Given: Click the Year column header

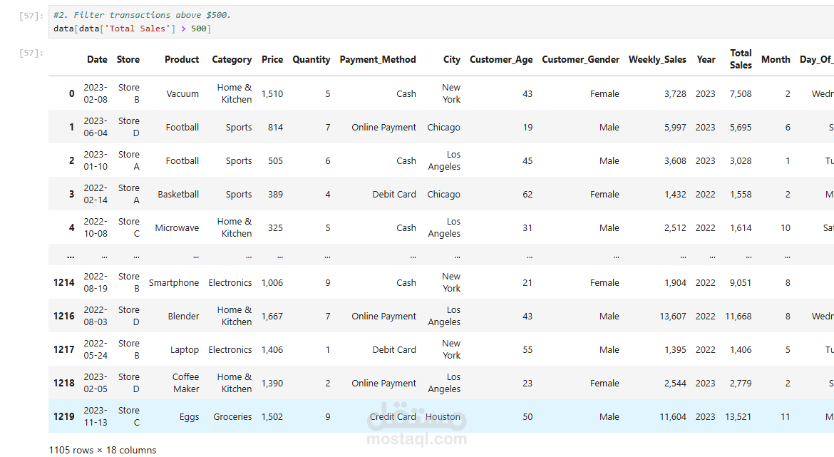Looking at the screenshot, I should [706, 60].
